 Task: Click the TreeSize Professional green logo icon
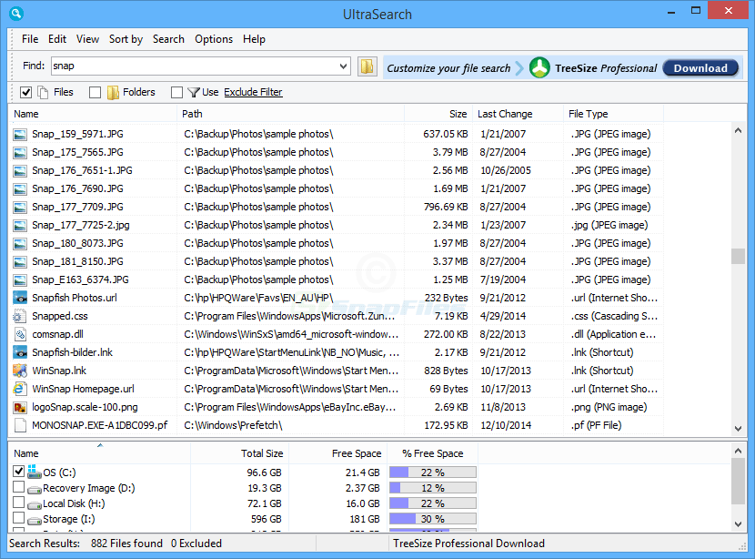540,66
